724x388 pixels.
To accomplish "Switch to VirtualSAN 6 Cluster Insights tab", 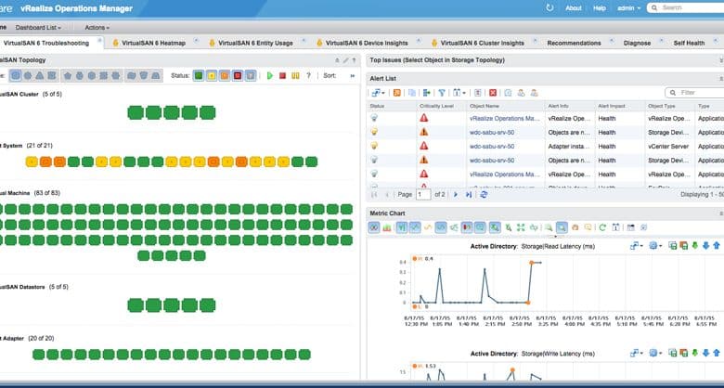I will pos(482,43).
